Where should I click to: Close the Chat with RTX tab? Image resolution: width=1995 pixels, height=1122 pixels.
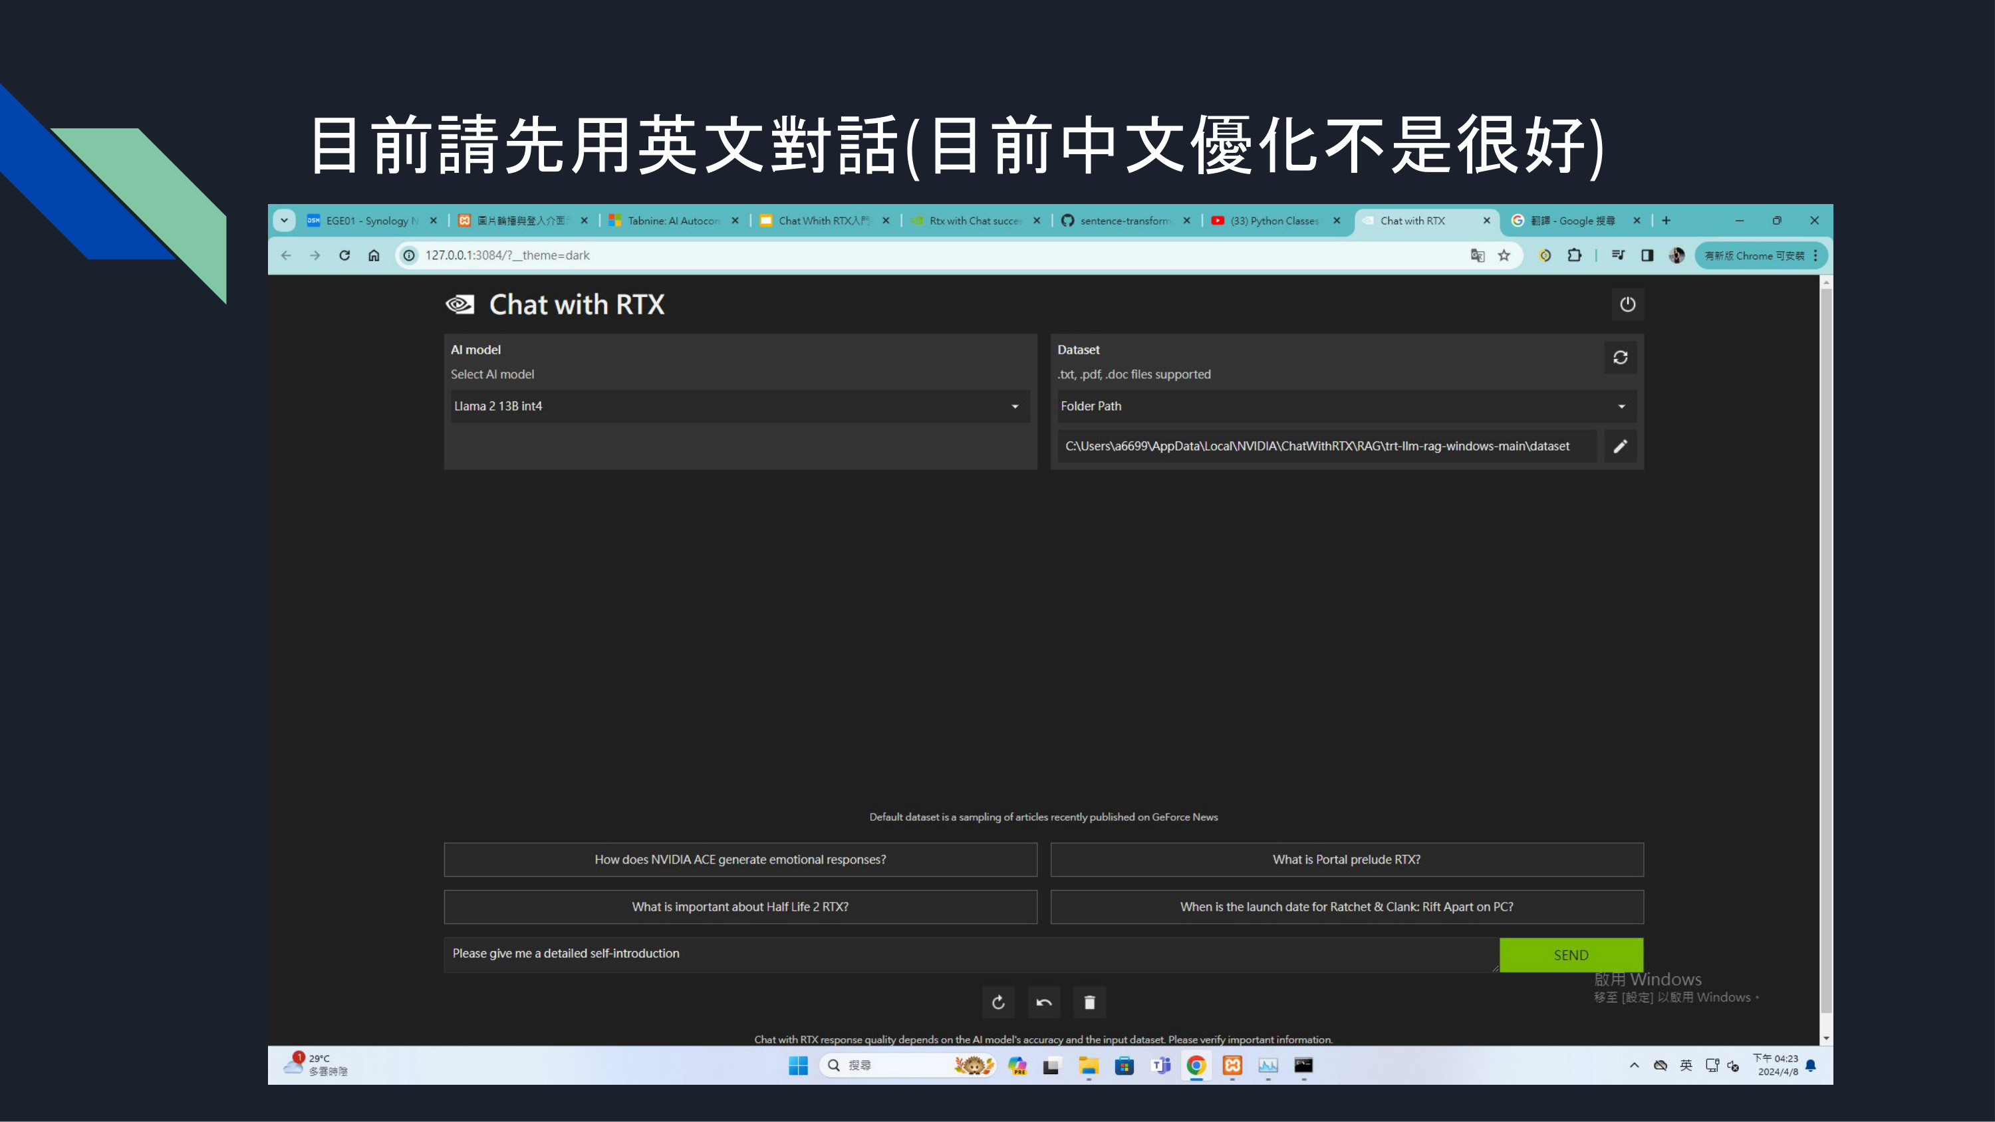1486,221
